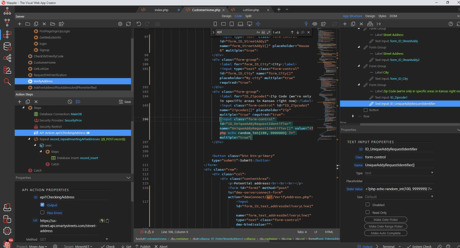460x248 pixels.
Task: Delete selected server action with X icon
Action: [44, 24]
